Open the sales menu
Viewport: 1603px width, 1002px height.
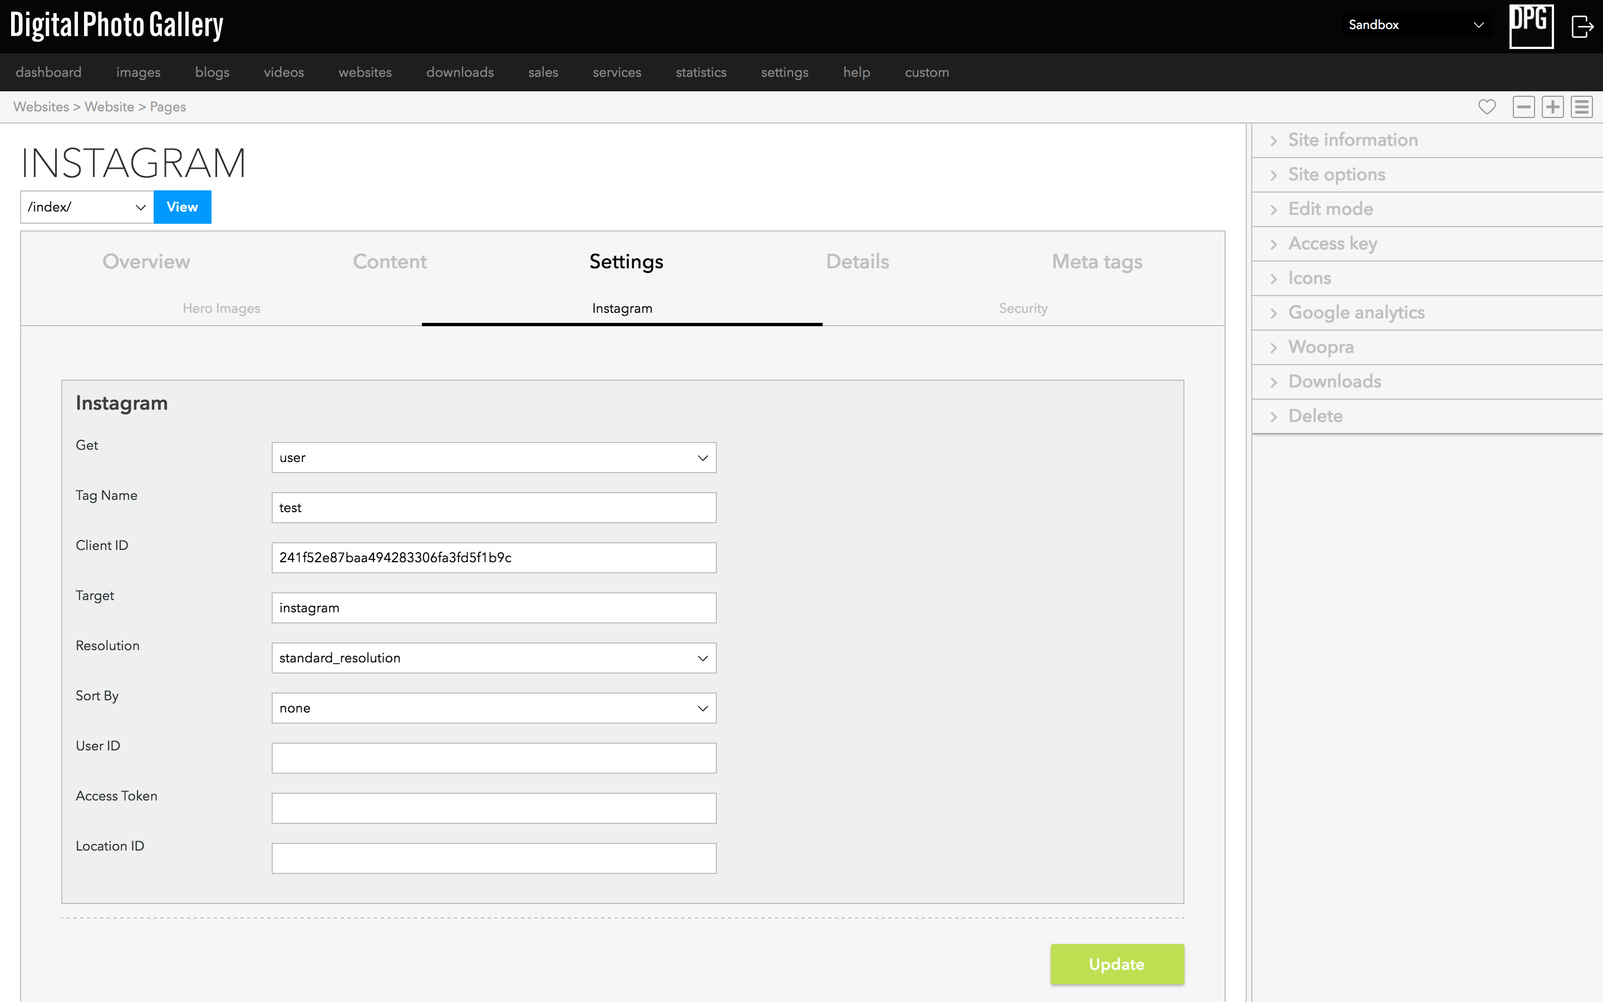tap(543, 72)
